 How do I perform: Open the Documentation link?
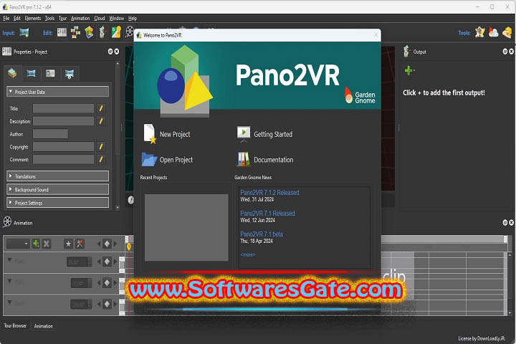point(274,160)
